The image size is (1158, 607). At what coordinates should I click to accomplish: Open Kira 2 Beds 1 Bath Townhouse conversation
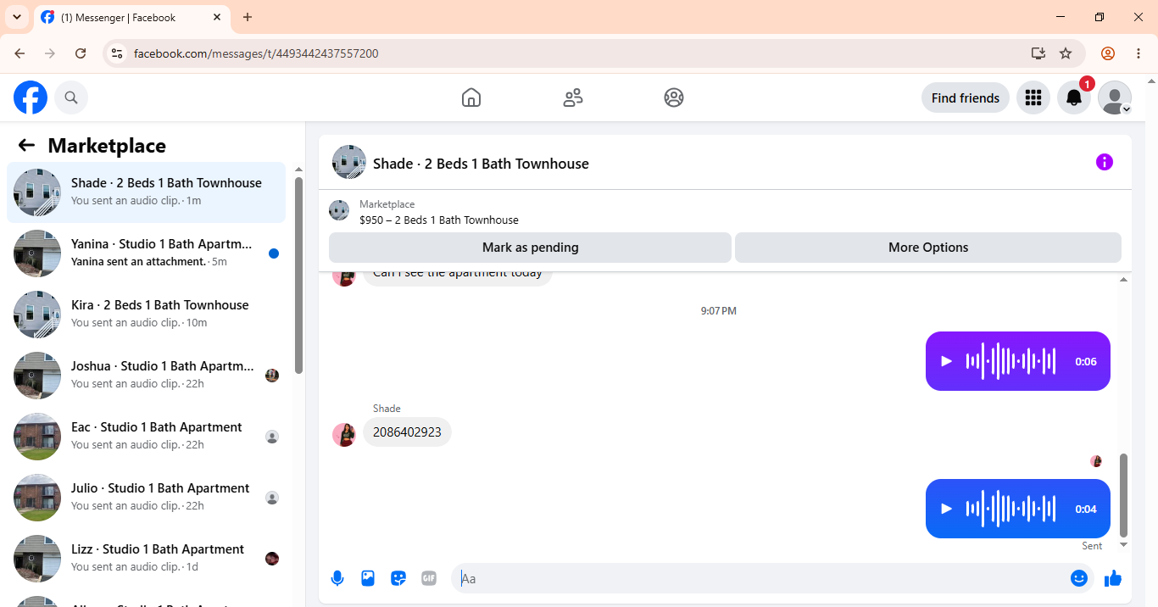147,315
